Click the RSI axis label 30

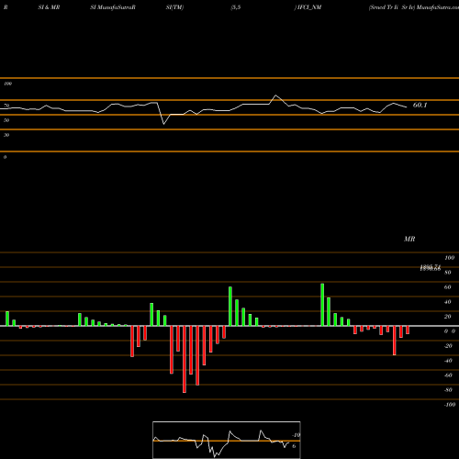click(6, 135)
